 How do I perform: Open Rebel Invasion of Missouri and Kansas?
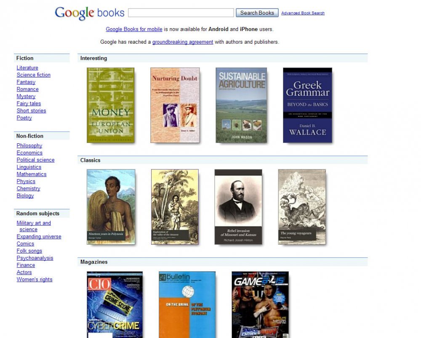[238, 207]
